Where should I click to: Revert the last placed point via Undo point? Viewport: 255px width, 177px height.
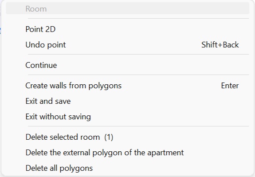click(128, 45)
